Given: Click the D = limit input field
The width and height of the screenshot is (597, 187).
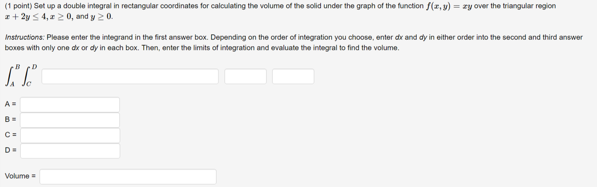Looking at the screenshot, I should point(70,151).
